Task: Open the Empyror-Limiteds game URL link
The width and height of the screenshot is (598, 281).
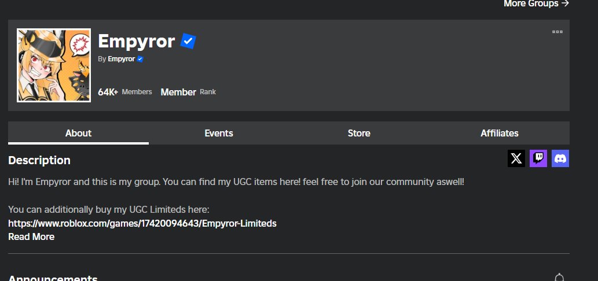Action: click(x=142, y=223)
